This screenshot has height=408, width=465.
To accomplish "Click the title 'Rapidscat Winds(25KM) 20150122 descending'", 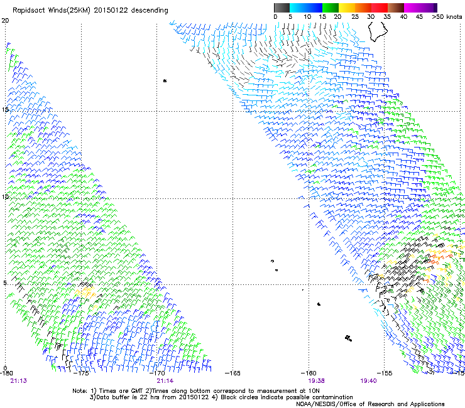I will [x=90, y=11].
